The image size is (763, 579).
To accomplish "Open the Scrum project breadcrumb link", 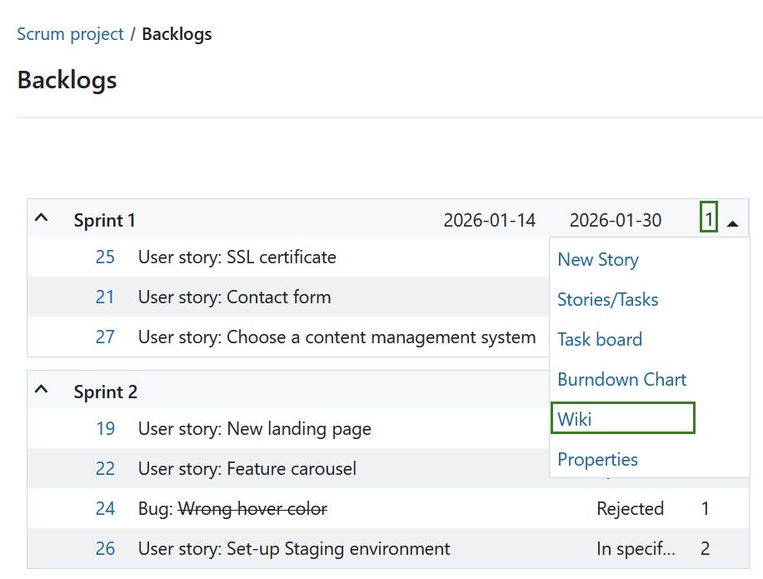I will pyautogui.click(x=70, y=34).
